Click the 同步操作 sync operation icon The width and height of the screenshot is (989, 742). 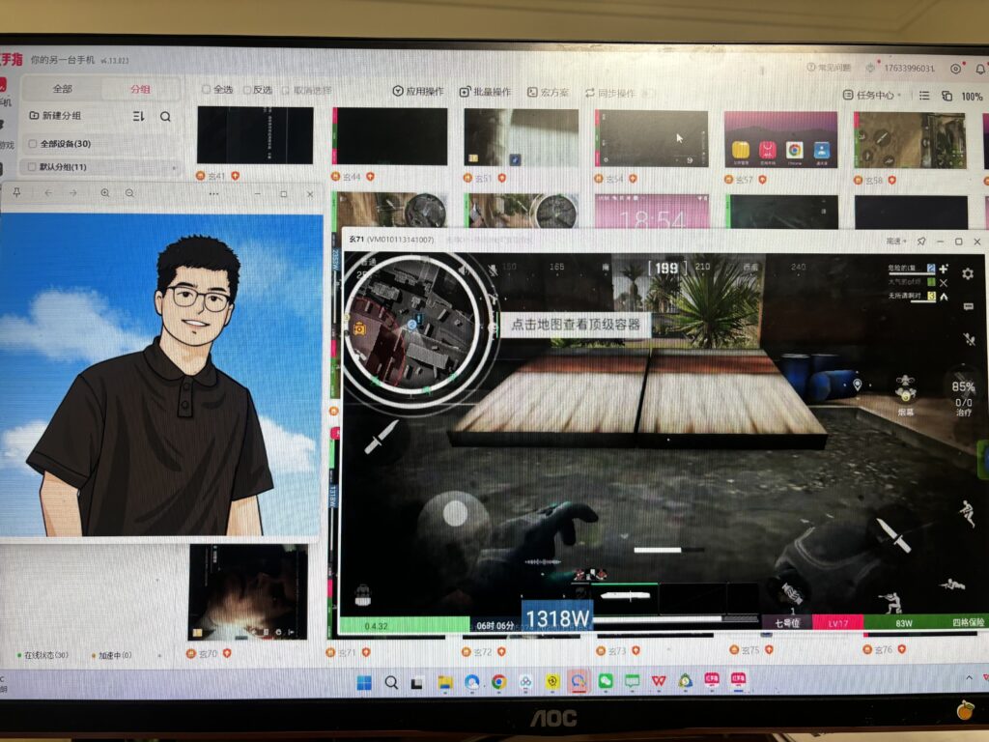(590, 91)
